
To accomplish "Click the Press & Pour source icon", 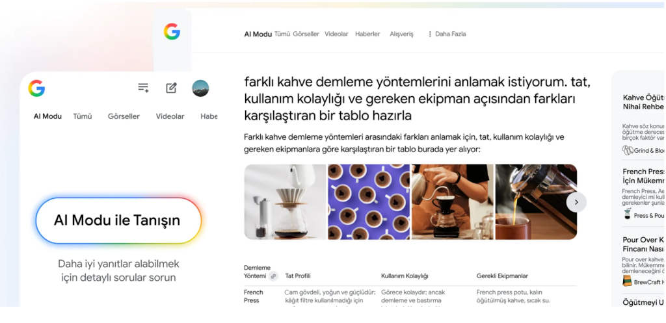I will click(x=628, y=214).
